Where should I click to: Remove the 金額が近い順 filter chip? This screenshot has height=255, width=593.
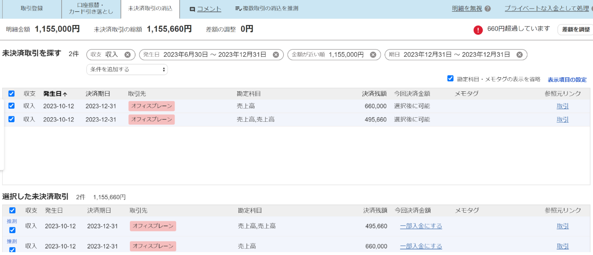pos(373,55)
